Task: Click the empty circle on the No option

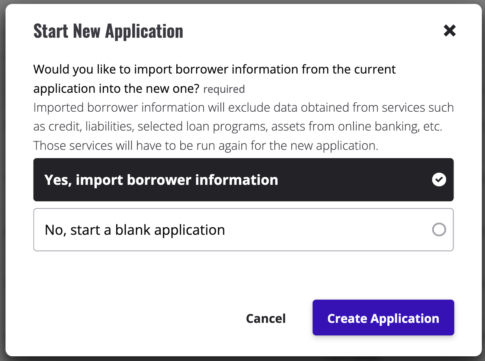Action: [439, 230]
